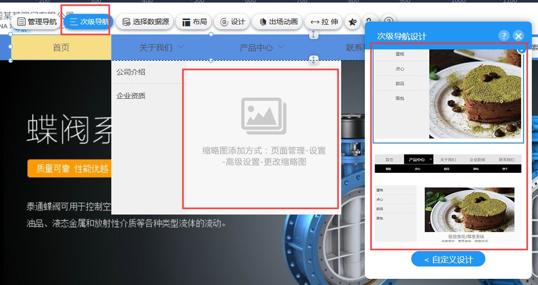This screenshot has width=538, height=285.
Task: Close the 次级导航设计 panel
Action: pos(518,35)
